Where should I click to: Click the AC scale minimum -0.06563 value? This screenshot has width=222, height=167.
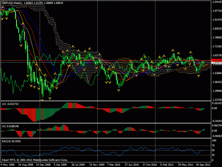tap(217, 136)
